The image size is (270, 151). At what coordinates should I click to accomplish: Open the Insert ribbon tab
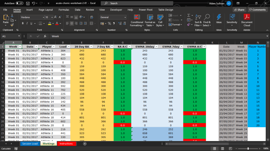coord(29,10)
